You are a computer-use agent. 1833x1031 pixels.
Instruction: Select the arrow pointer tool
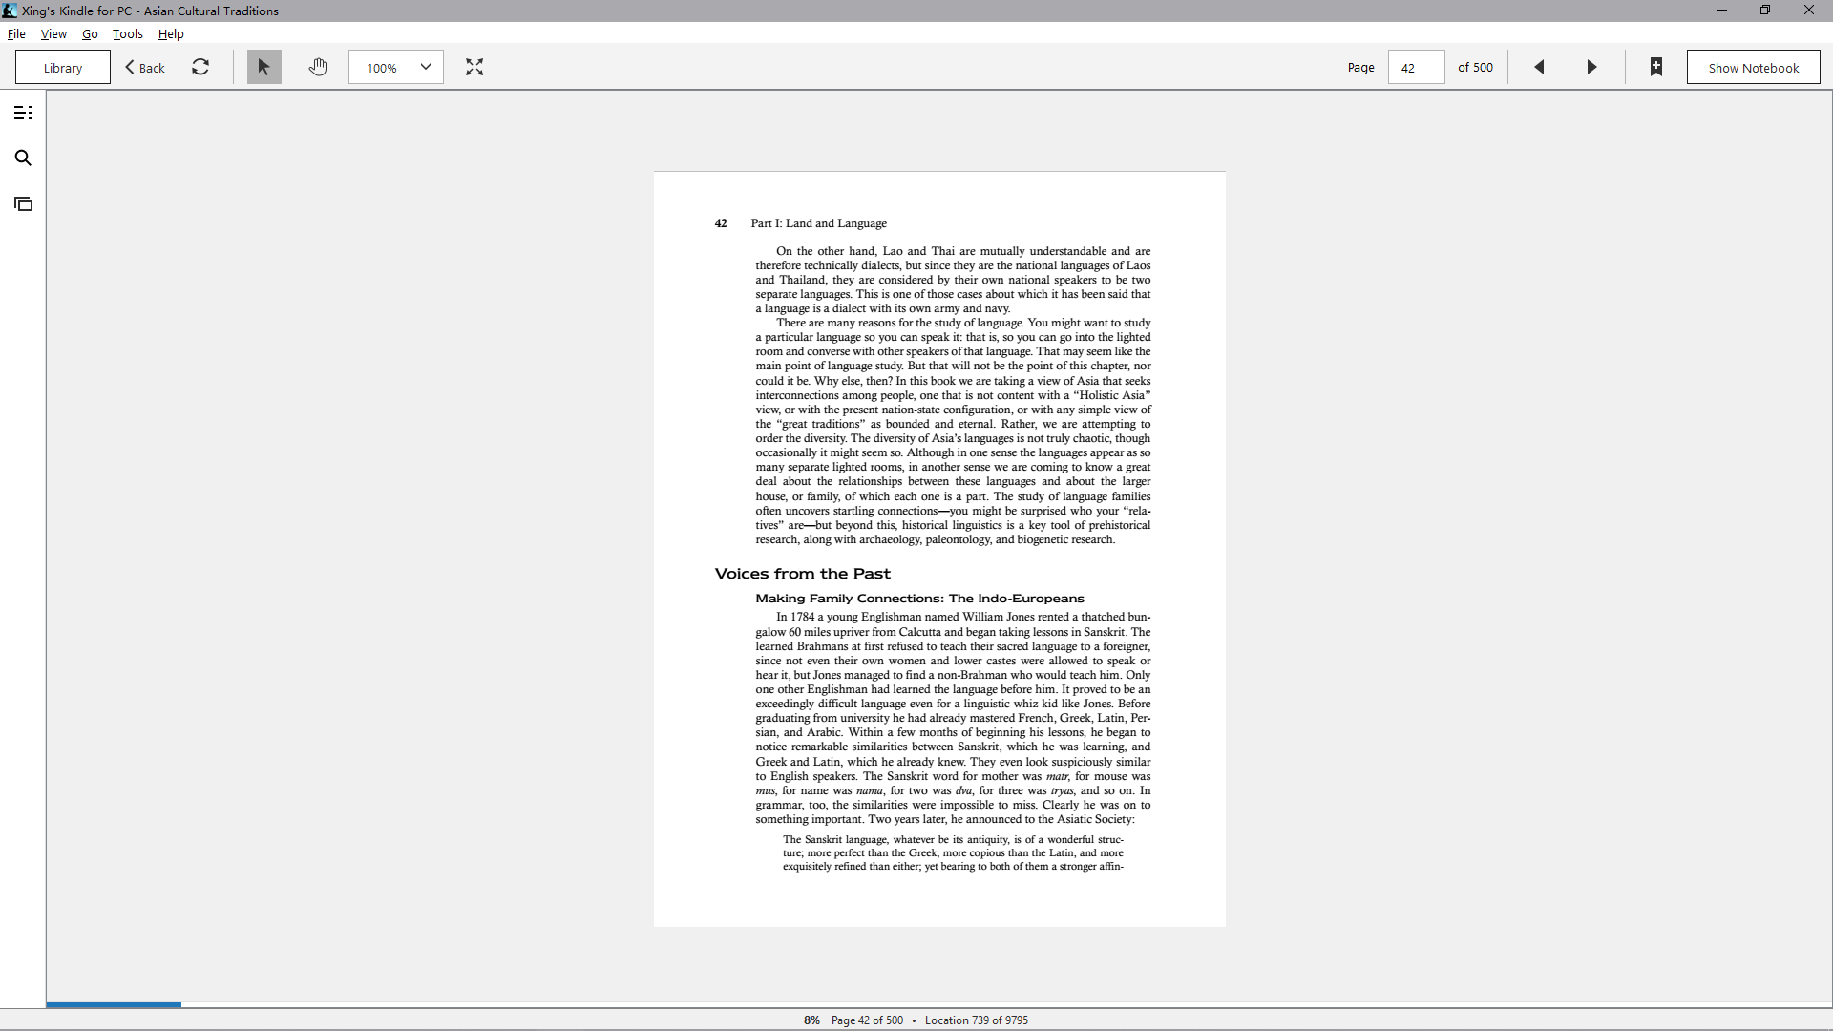click(x=264, y=67)
